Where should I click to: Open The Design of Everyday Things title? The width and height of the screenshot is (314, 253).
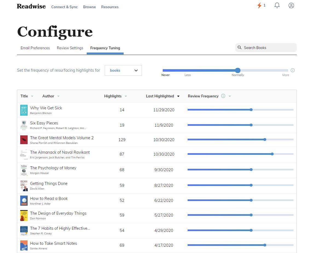pos(58,213)
